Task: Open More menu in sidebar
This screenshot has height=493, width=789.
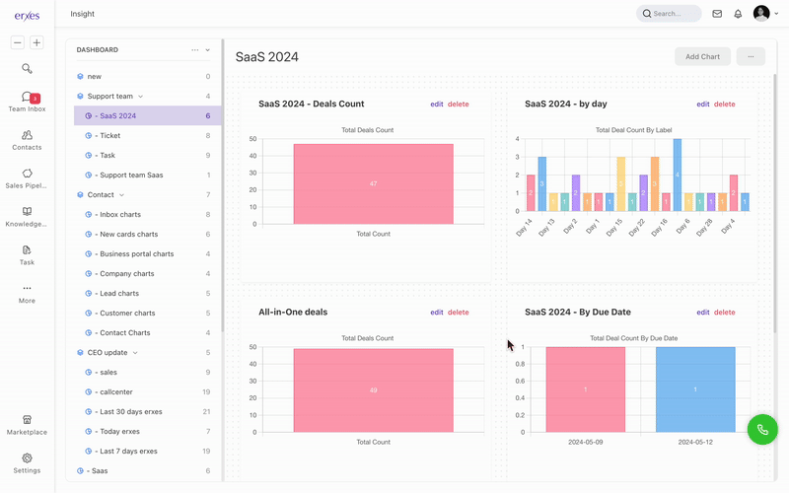Action: point(27,294)
